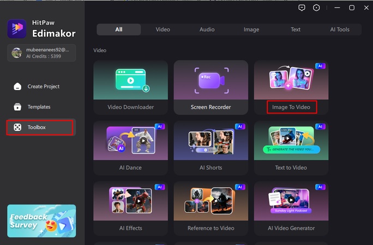Switch to the Video tab
373x245 pixels.
tap(163, 29)
